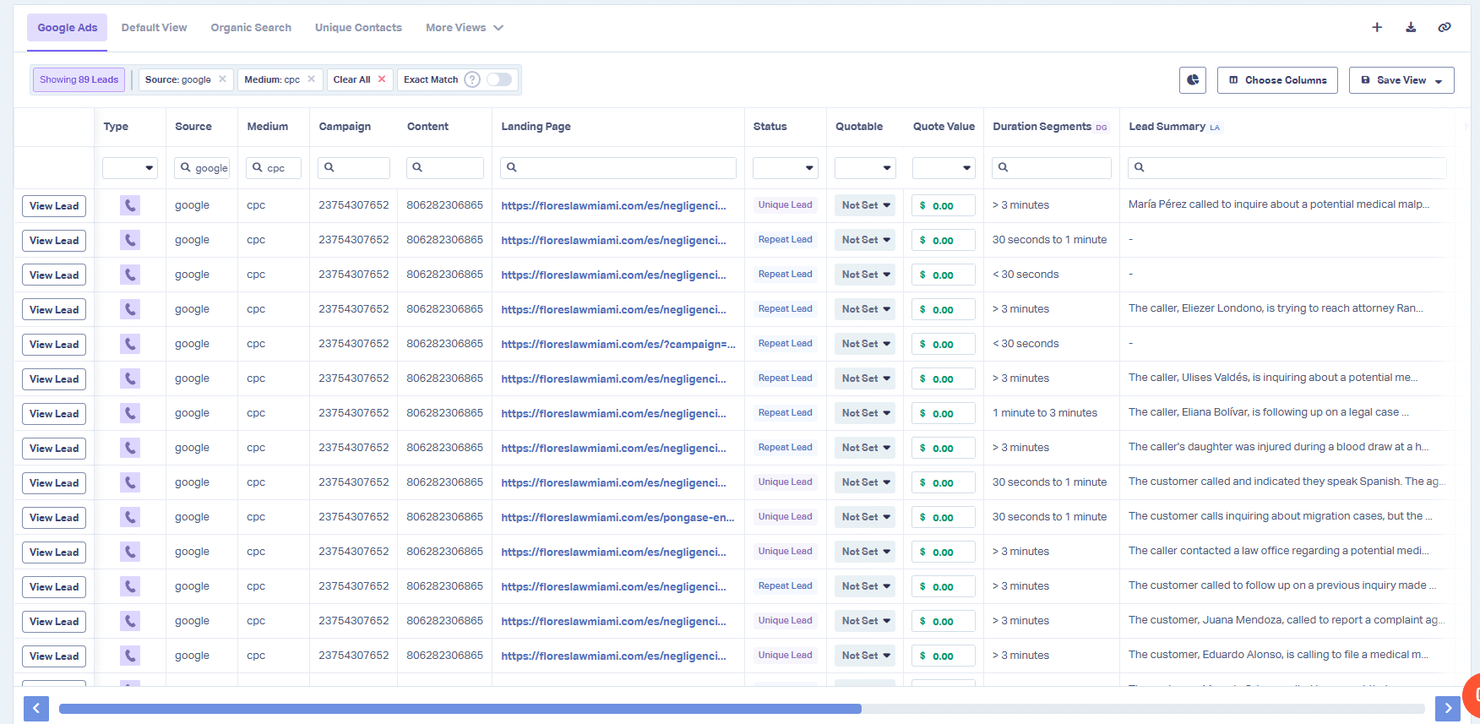
Task: Click the LA badge on Lead Summary
Action: 1215,128
